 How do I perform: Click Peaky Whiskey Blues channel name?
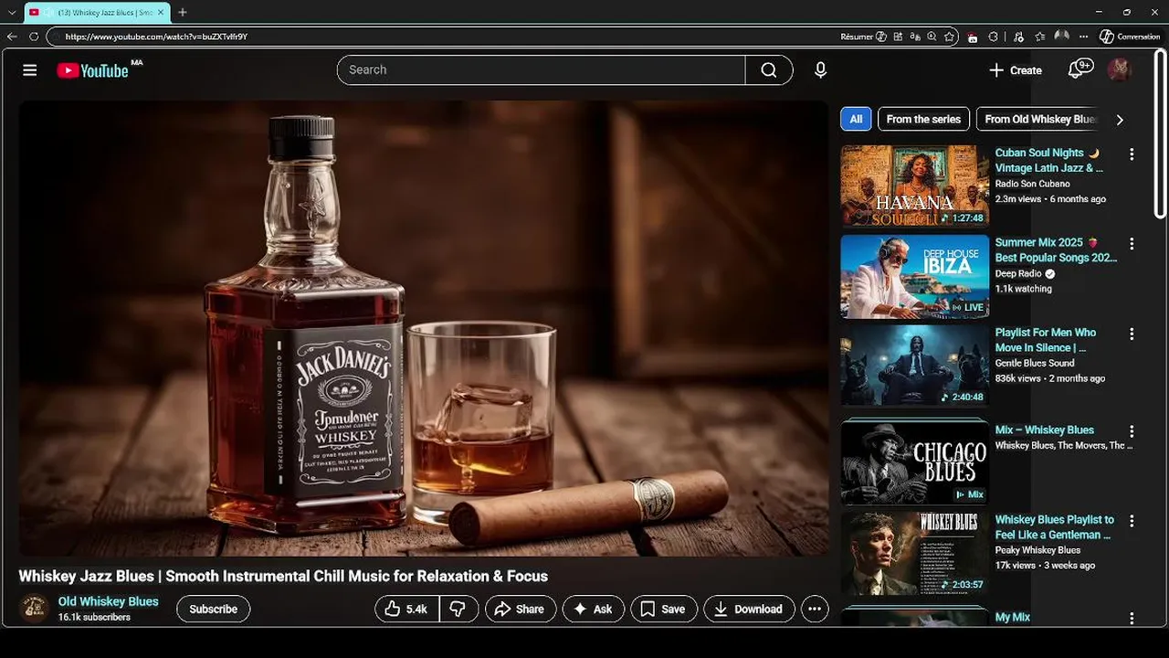point(1037,550)
